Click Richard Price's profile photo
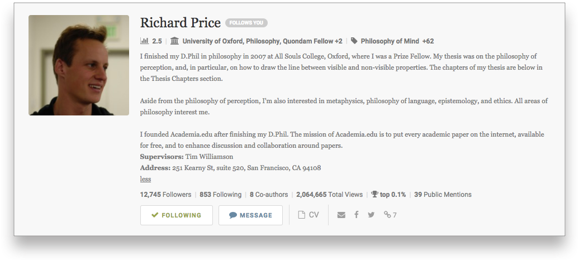Image resolution: width=579 pixels, height=261 pixels. point(79,65)
